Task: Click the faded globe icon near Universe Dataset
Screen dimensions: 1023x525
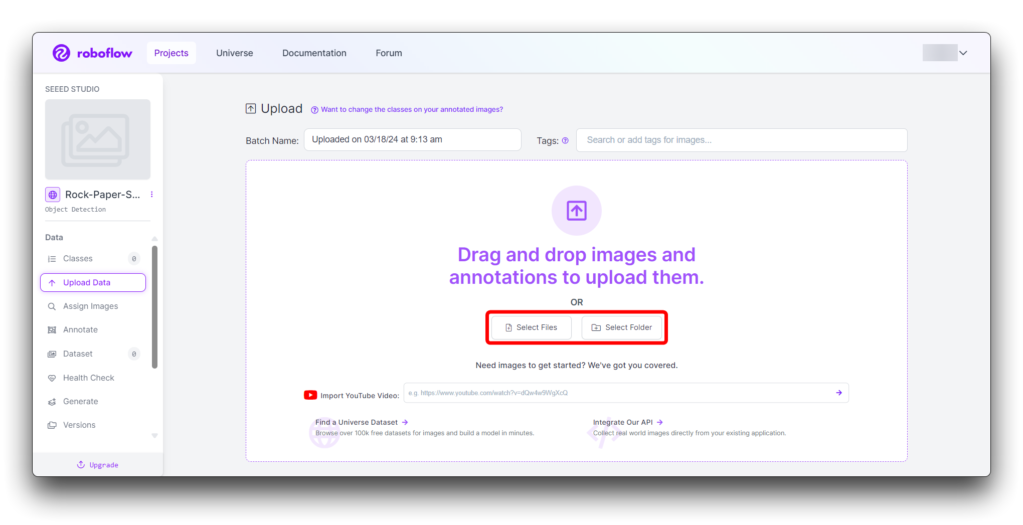Action: coord(324,433)
